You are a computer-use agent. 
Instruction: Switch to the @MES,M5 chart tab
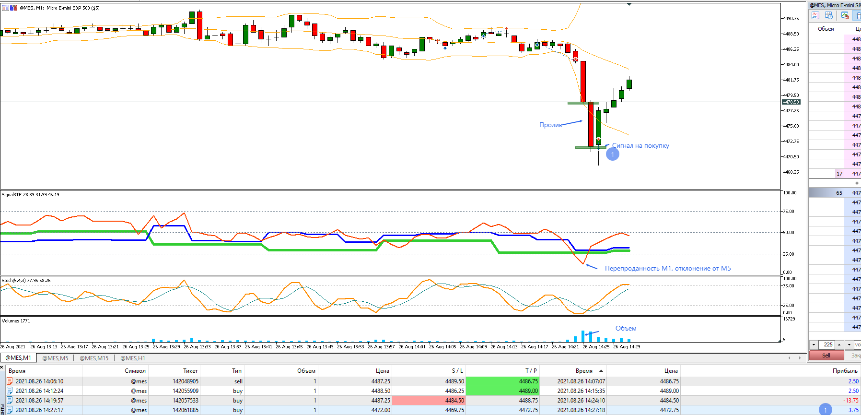pos(55,358)
